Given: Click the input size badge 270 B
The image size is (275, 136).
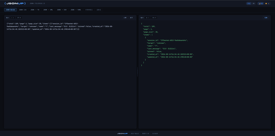Looking at the screenshot, I should 19,18.
